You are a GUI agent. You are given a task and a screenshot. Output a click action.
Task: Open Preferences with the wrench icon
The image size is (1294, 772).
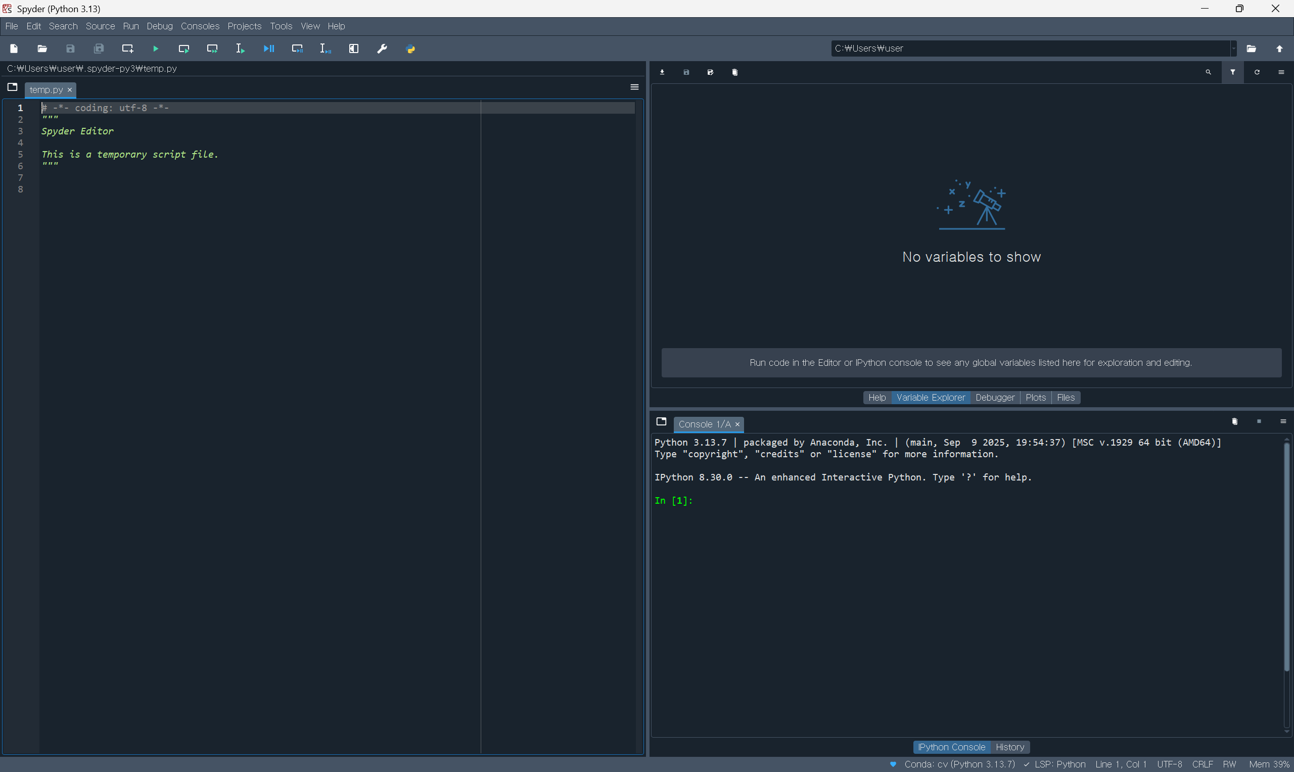tap(382, 49)
